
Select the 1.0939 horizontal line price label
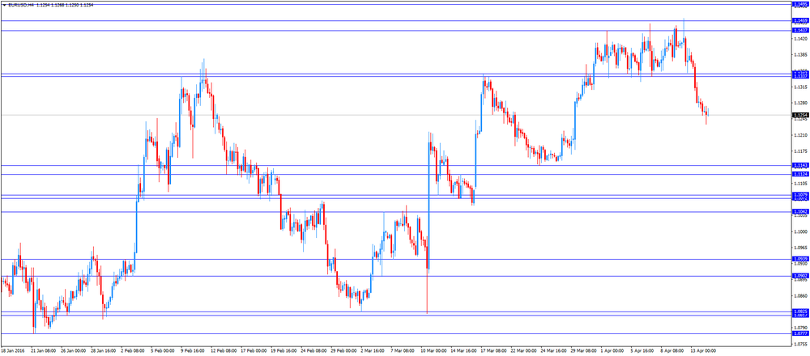[799, 259]
